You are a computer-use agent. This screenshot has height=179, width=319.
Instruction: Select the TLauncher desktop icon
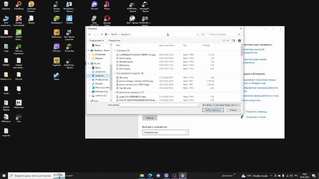tap(69, 48)
